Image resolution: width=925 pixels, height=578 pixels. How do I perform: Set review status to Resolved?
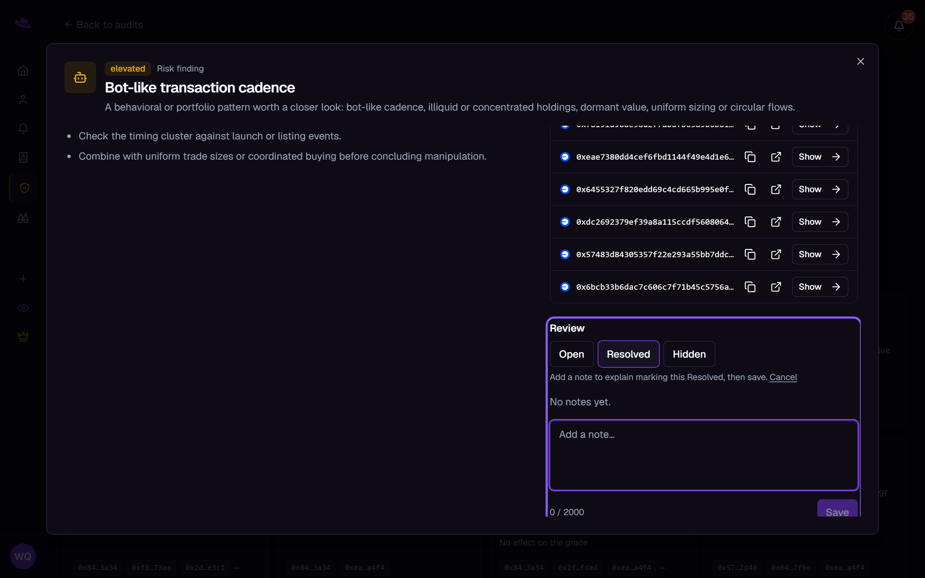pyautogui.click(x=628, y=354)
